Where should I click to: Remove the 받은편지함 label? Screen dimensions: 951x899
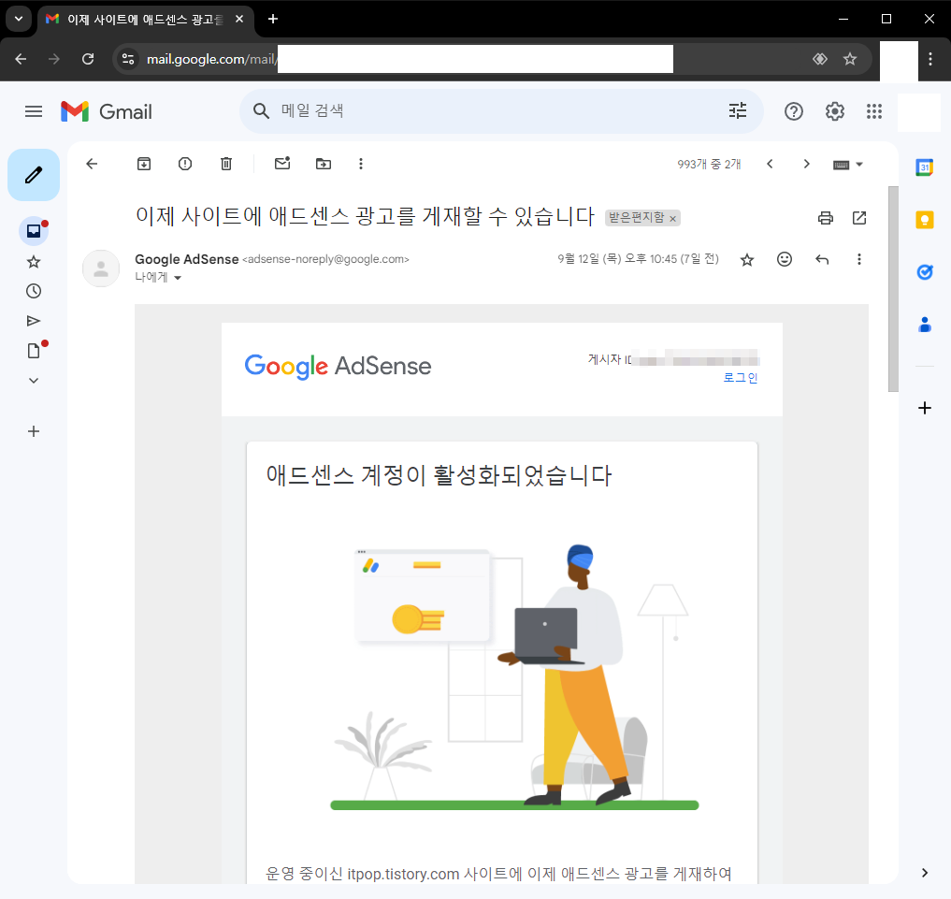pyautogui.click(x=672, y=219)
